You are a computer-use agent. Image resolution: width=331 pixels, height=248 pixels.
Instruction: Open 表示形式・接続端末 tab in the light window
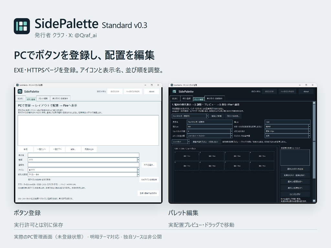coord(60,98)
